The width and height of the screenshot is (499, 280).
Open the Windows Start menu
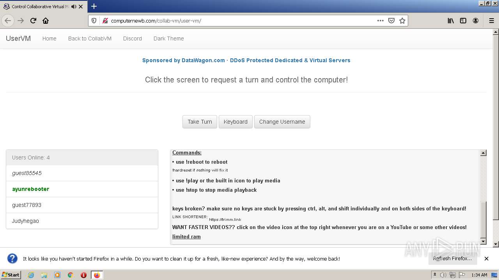pos(11,275)
